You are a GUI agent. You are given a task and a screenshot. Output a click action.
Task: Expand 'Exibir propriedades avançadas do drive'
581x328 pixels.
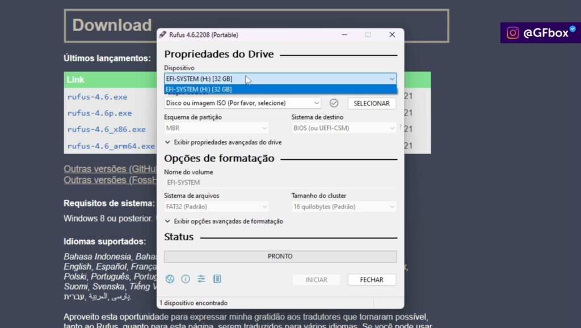[223, 142]
